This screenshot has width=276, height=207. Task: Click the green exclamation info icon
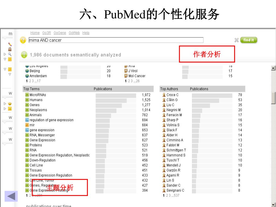(x=24, y=55)
